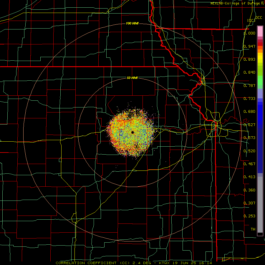Click the 0.360 legend value

pyautogui.click(x=249, y=190)
